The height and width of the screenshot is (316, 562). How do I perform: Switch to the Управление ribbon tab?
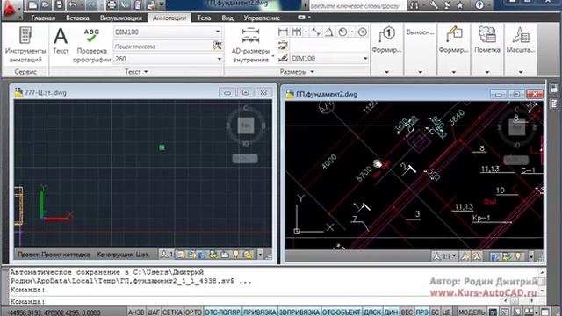262,18
